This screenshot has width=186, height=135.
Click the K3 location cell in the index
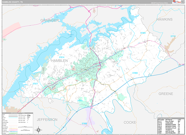[x=179, y=133]
